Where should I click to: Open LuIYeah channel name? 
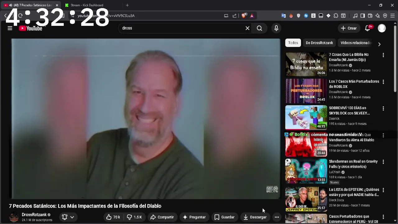click(335, 172)
